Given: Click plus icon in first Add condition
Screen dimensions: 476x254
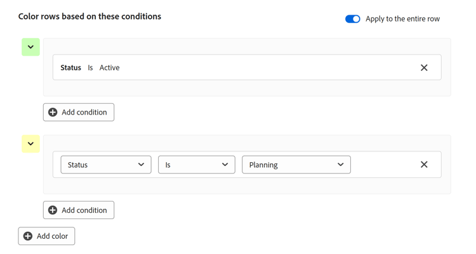Looking at the screenshot, I should pos(53,112).
